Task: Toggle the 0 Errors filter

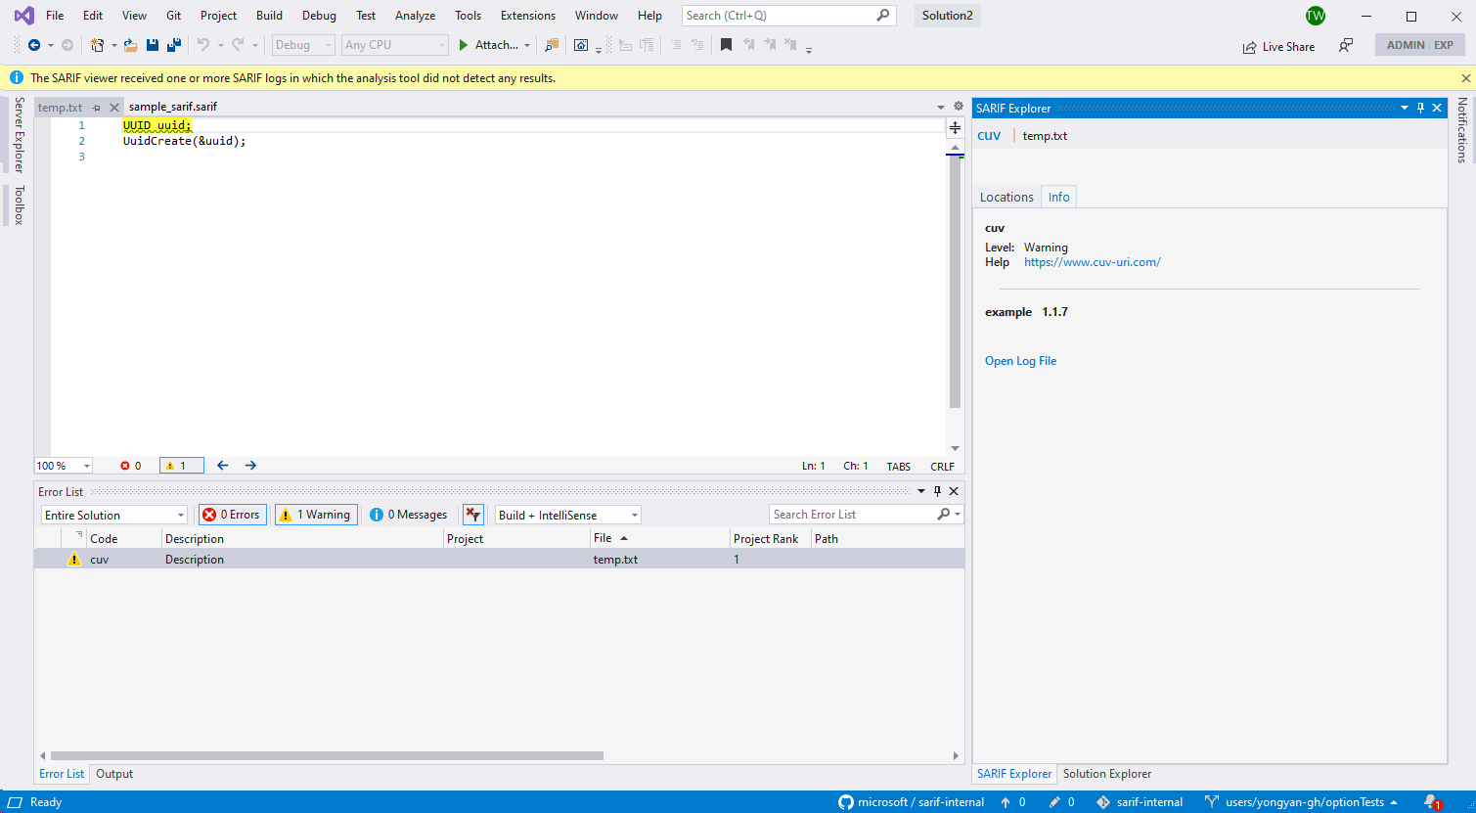Action: (232, 514)
